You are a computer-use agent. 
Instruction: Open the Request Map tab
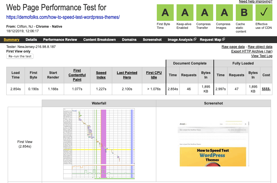(212, 40)
